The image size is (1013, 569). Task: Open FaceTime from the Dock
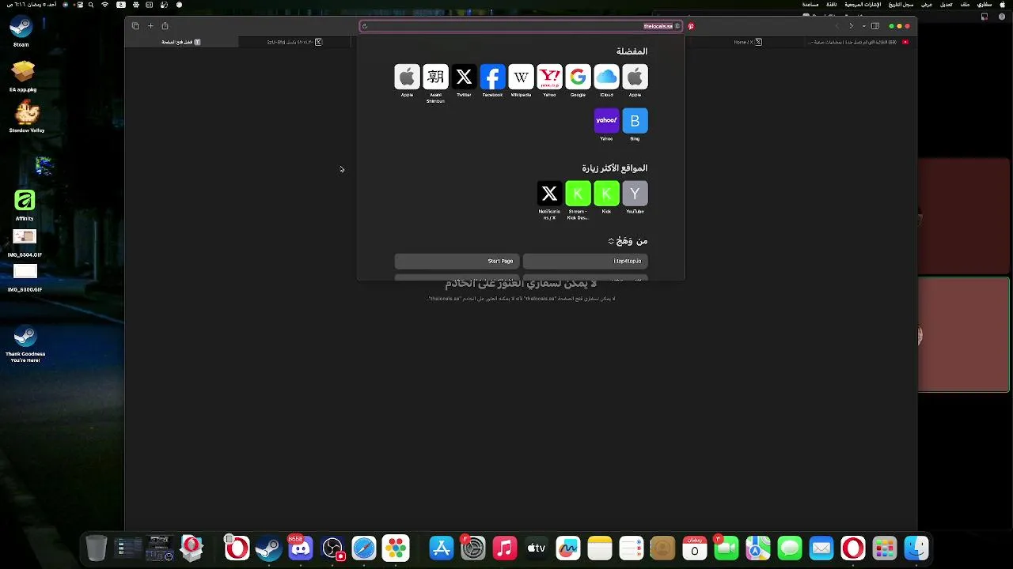727,548
